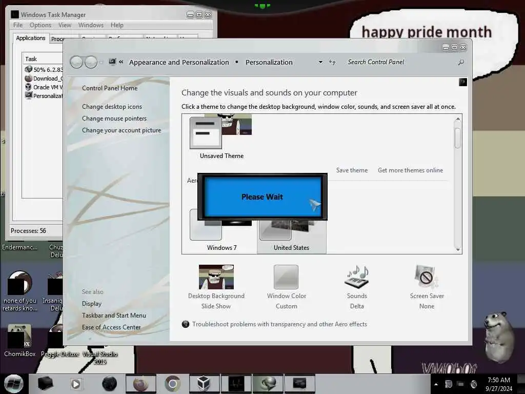Image resolution: width=525 pixels, height=394 pixels.
Task: Open Window Color Custom settings
Action: pos(286,287)
